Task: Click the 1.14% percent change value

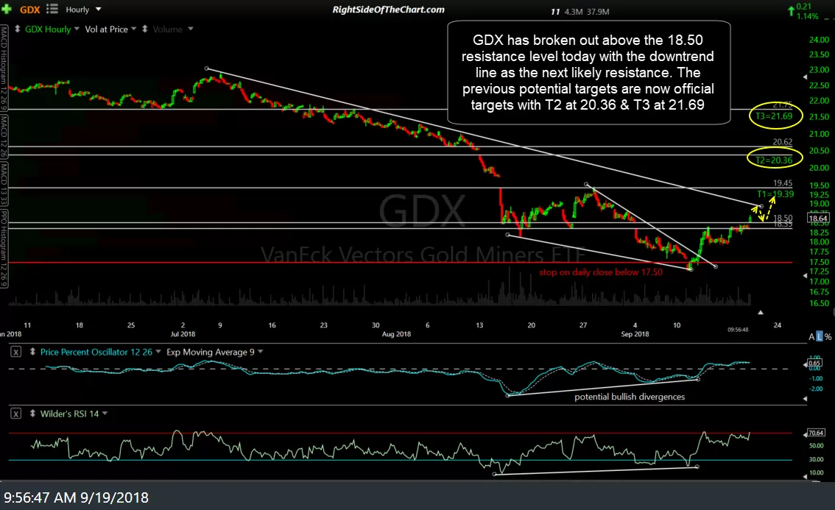Action: 808,16
